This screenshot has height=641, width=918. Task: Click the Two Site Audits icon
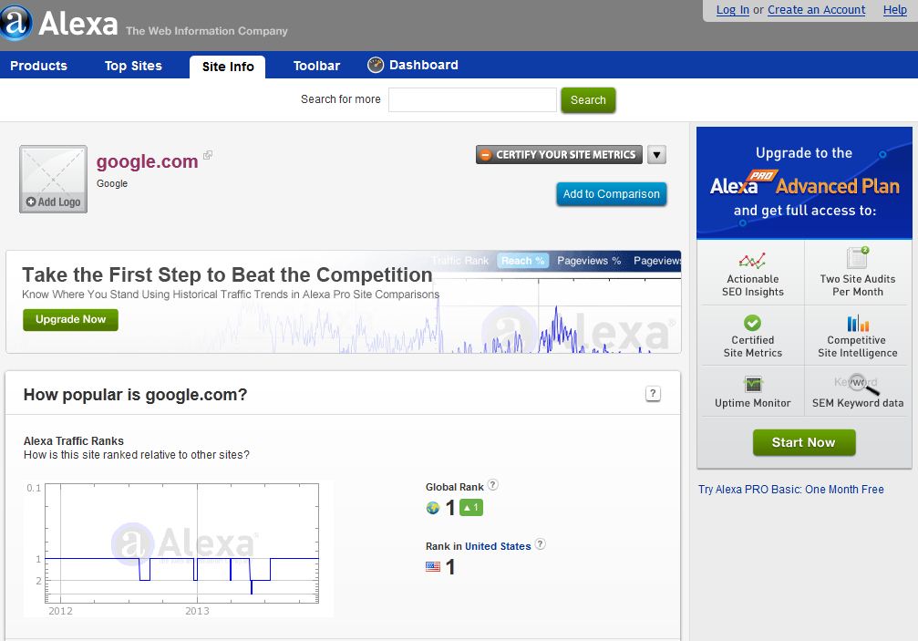[857, 258]
